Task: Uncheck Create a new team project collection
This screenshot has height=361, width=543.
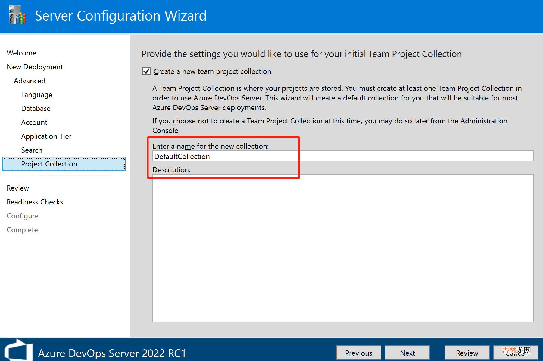Action: pyautogui.click(x=146, y=71)
